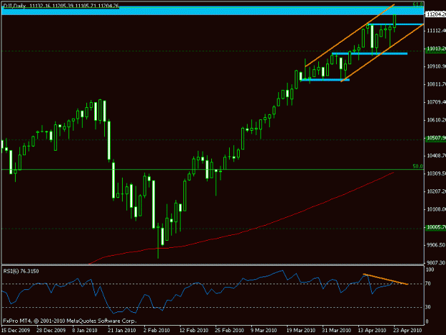Viewport: 446px width, 335px height.
Task: Click the 11112.4 price axis label
Action: coord(436,31)
